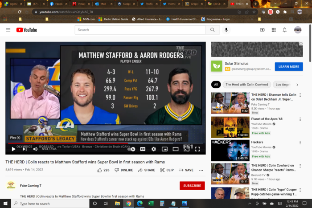The width and height of the screenshot is (312, 208).
Task: Switch to the Mail browser tab
Action: (x=103, y=4)
